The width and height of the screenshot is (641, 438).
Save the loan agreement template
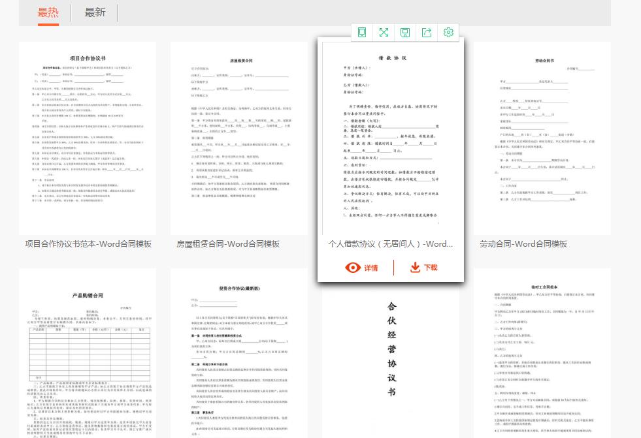tap(406, 32)
